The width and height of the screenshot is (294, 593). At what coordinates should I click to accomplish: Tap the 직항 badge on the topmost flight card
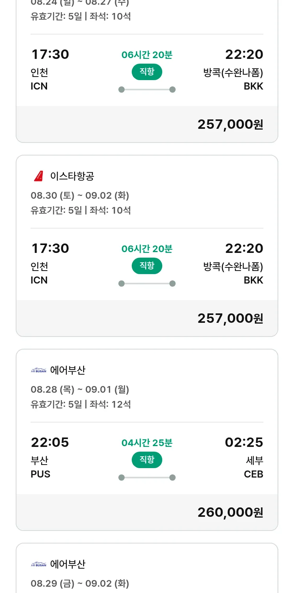pos(147,72)
